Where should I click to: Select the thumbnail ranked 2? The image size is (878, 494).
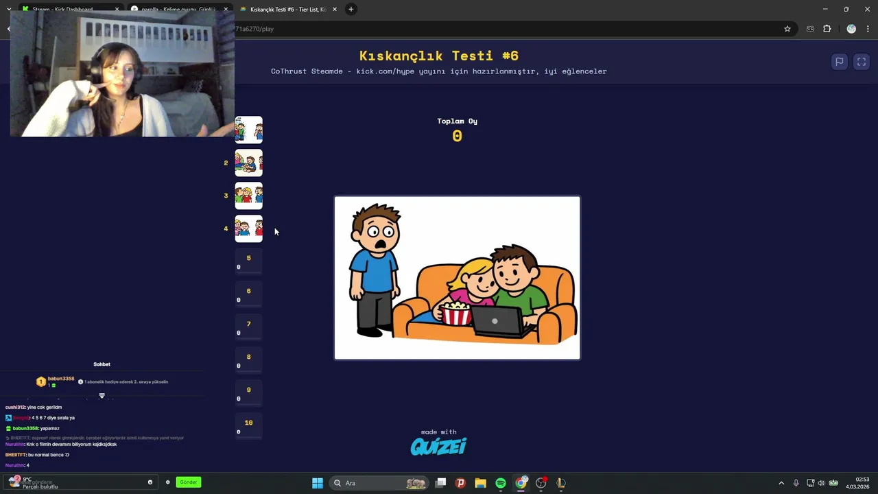248,163
